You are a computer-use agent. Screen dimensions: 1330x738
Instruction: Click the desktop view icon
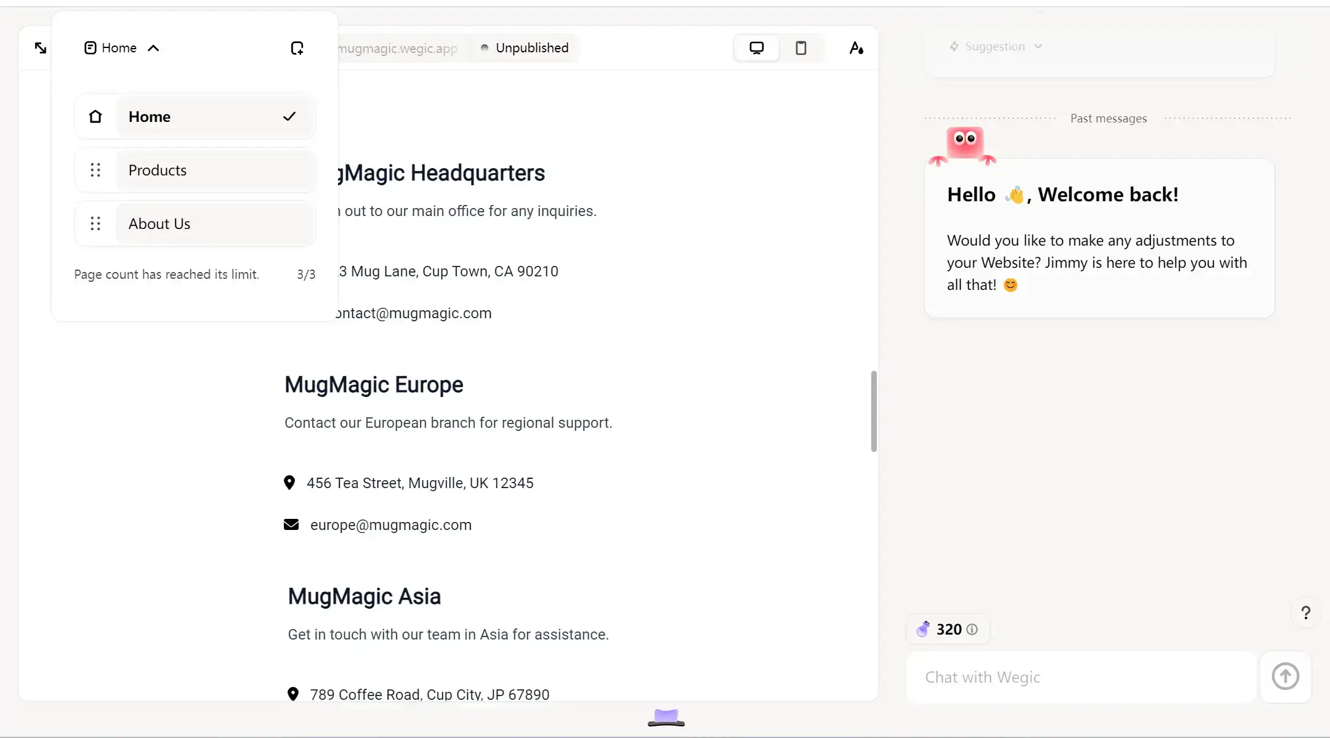756,47
